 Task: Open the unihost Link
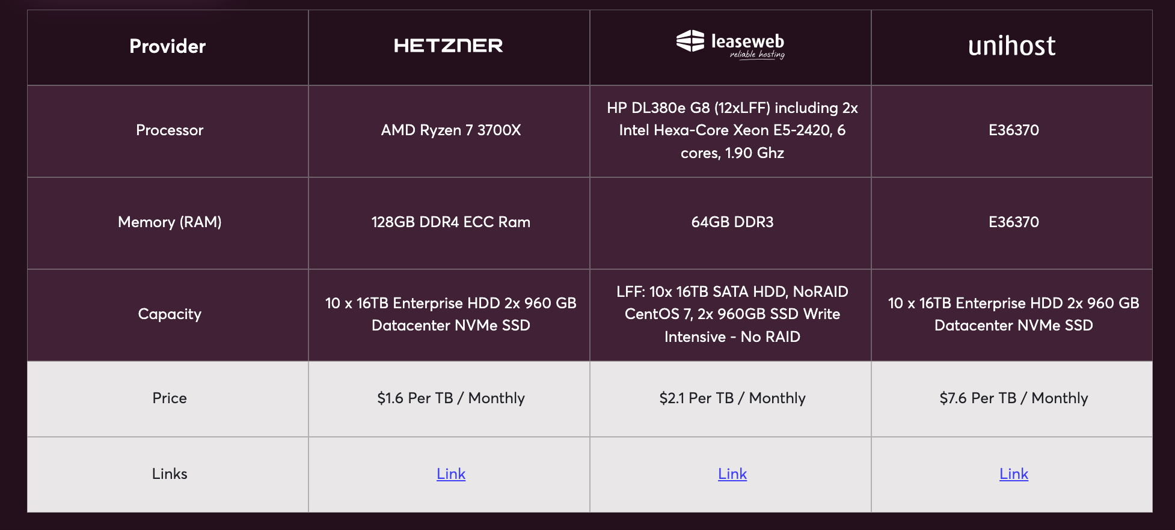point(1014,474)
